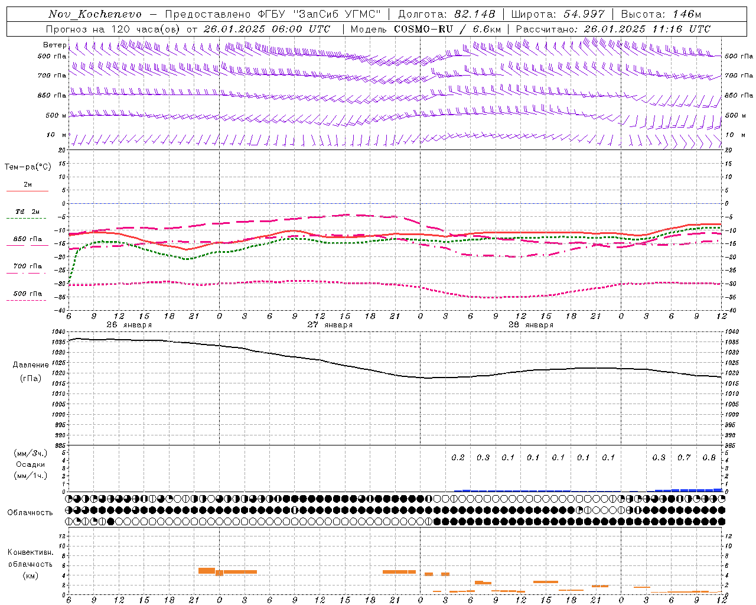Click the Td 2м dew point legend entry

[28, 212]
